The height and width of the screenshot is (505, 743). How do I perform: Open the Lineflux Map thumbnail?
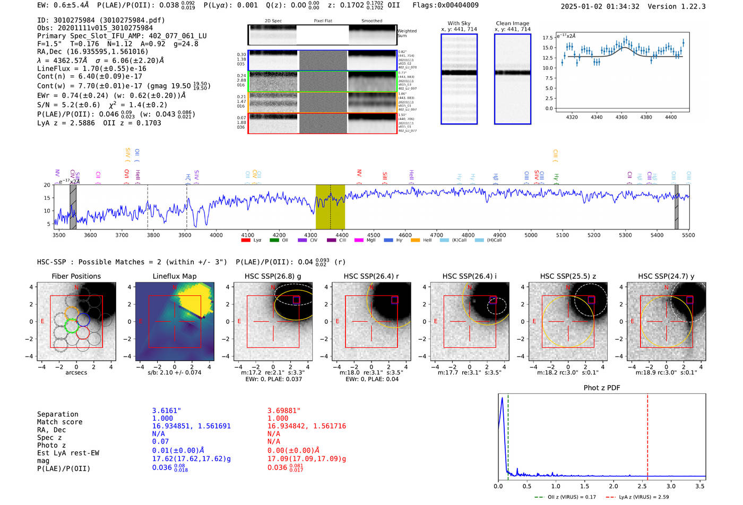[175, 322]
